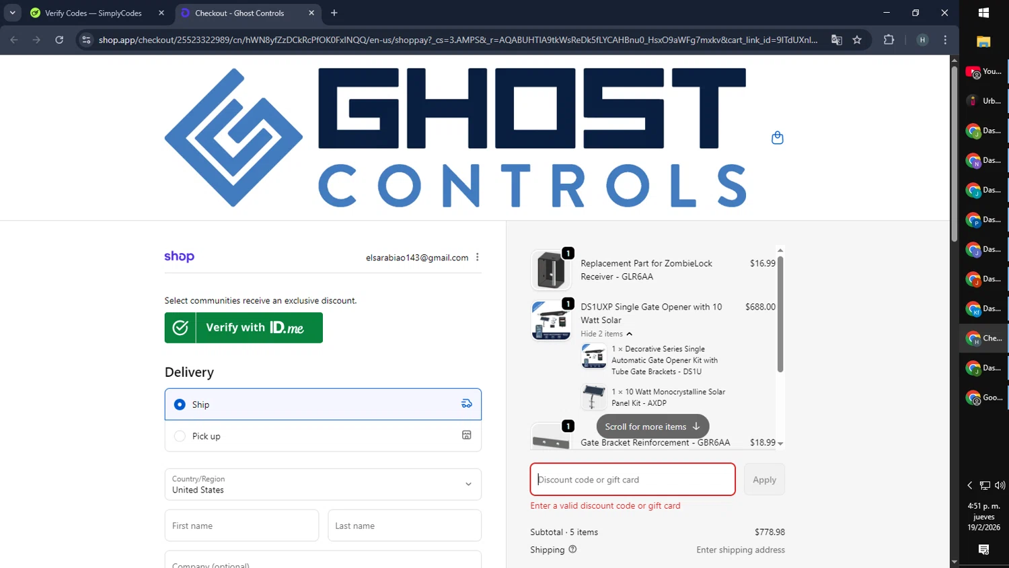Click the Verify with ID.me button

pyautogui.click(x=244, y=328)
